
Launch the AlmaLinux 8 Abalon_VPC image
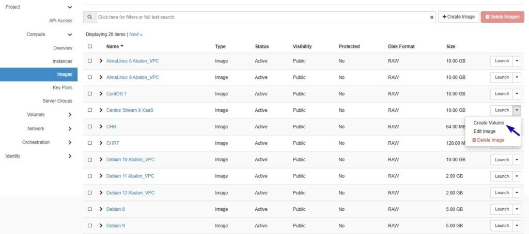502,61
